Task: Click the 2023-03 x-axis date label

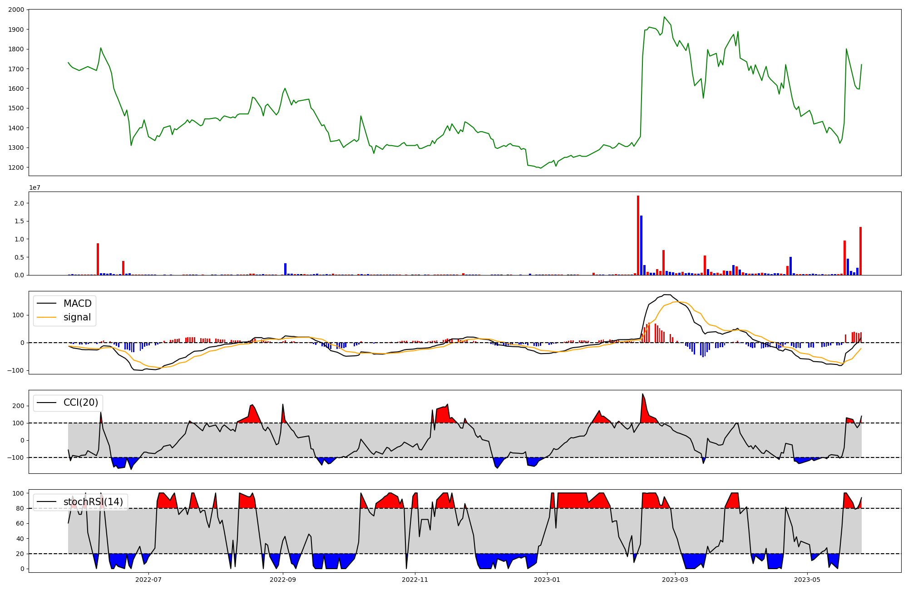Action: pos(675,580)
